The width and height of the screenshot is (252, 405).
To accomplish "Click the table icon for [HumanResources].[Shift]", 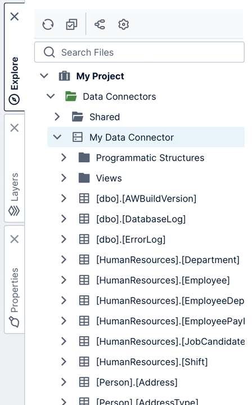I will [84, 362].
